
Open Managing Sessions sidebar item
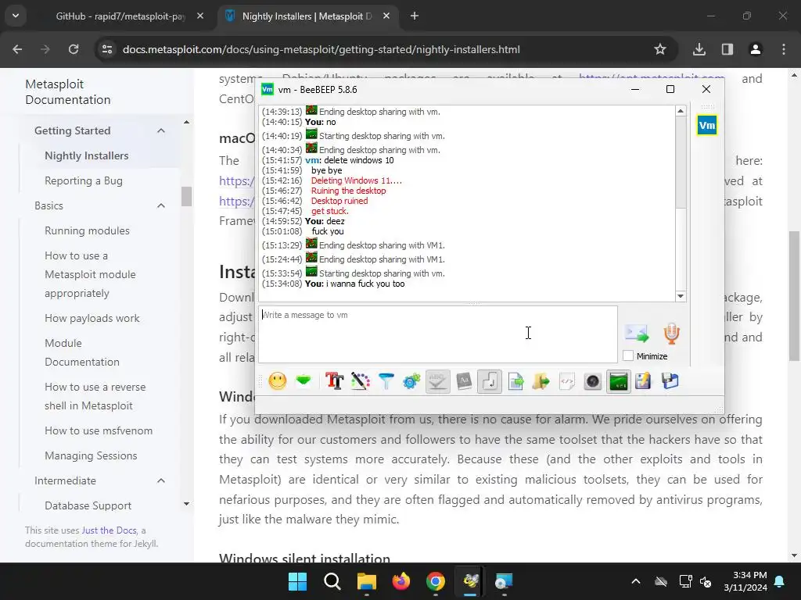coord(91,455)
